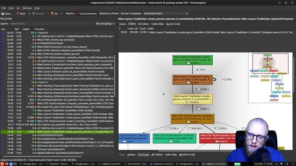Click the Search Query input field
Image resolution: width=296 pixels, height=166 pixels.
[x=52, y=24]
